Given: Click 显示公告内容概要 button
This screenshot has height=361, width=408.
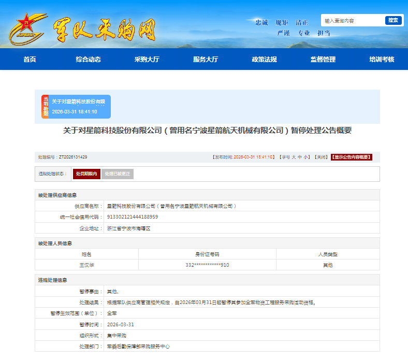Looking at the screenshot, I should coord(352,157).
